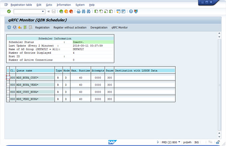226x146 pixels.
Task: Click the qRFC Monitor button
Action: pos(119,28)
